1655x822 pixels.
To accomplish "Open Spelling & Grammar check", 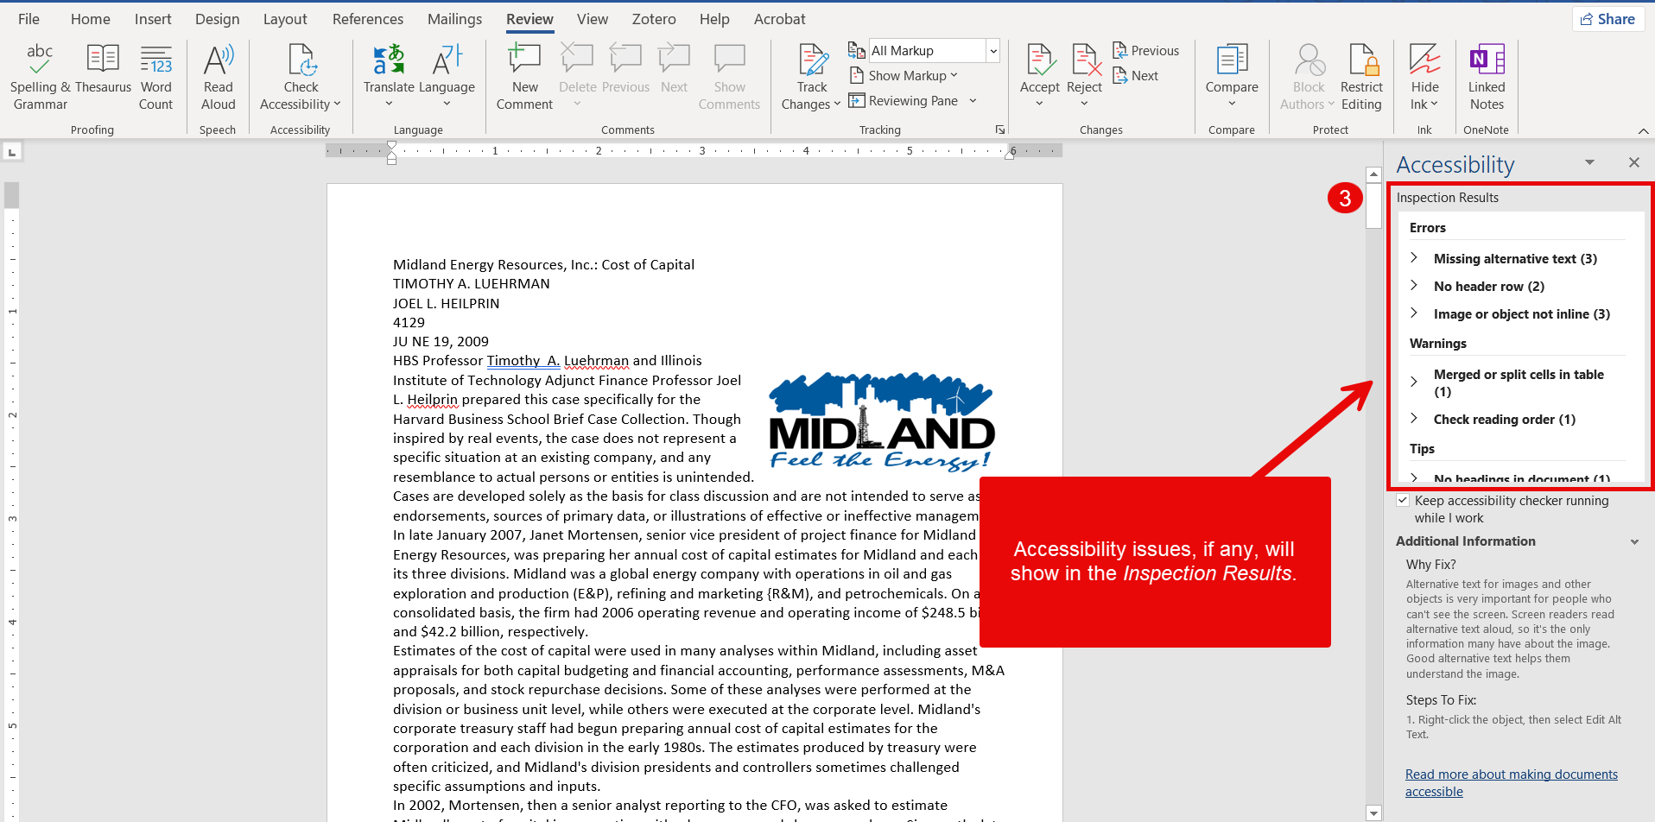I will [40, 76].
